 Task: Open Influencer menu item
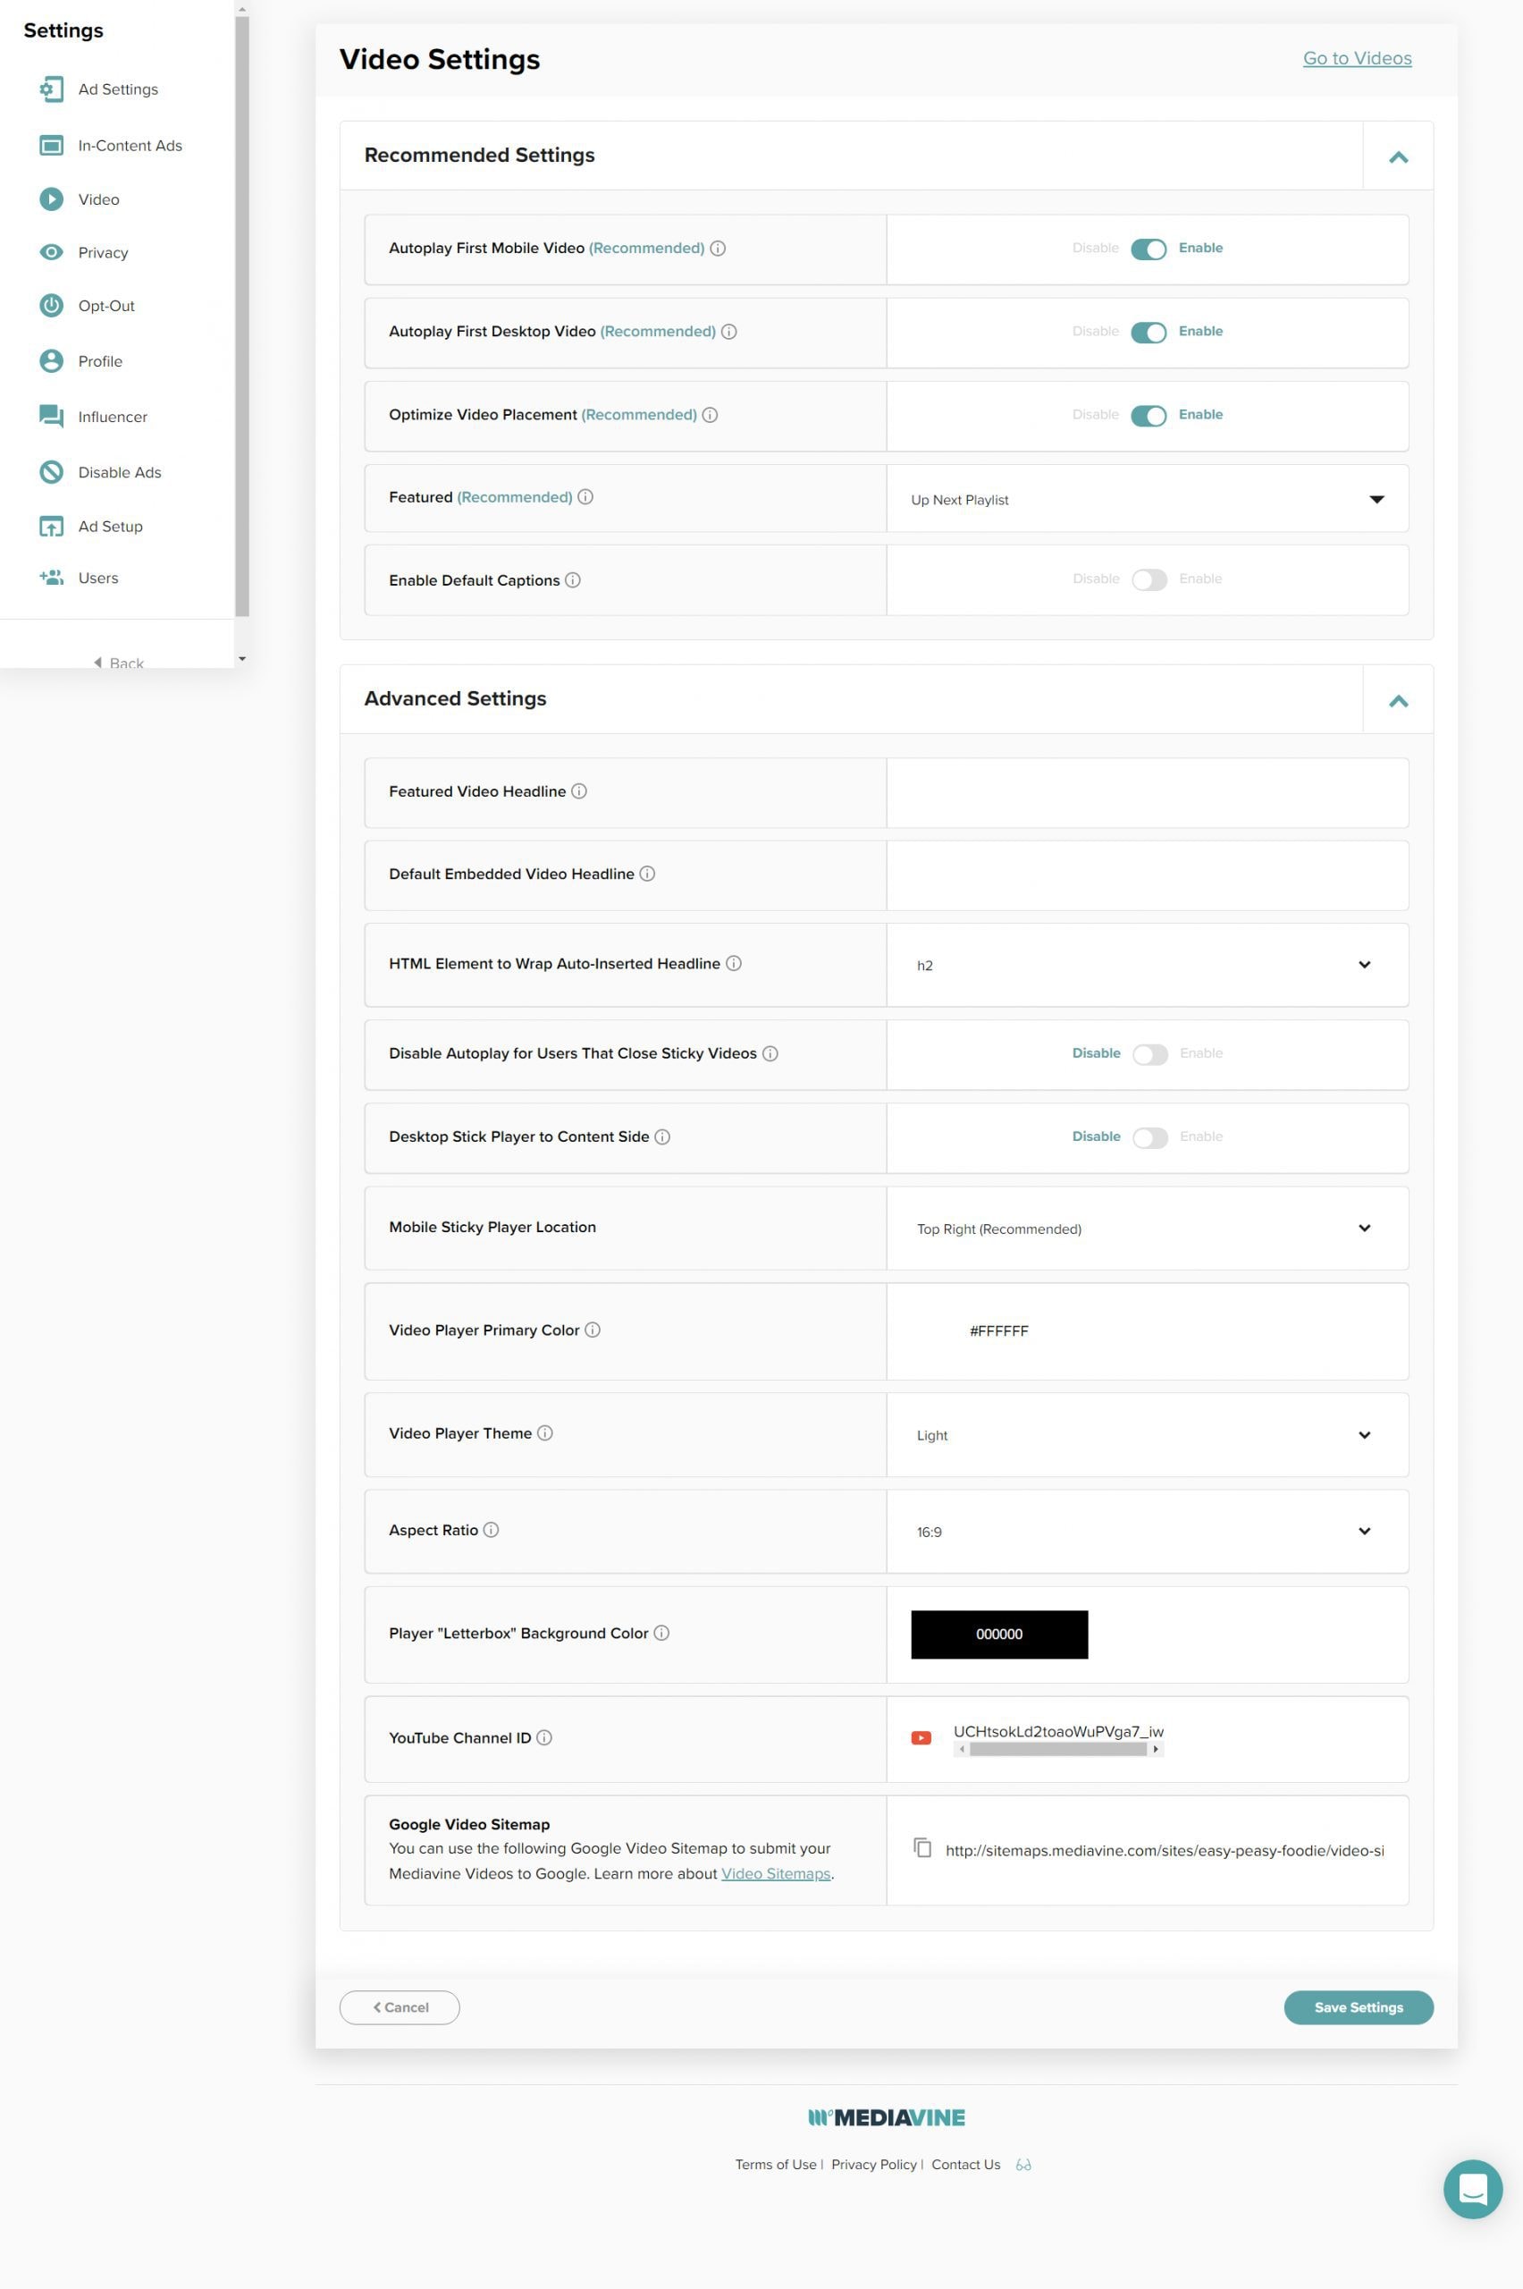point(113,417)
